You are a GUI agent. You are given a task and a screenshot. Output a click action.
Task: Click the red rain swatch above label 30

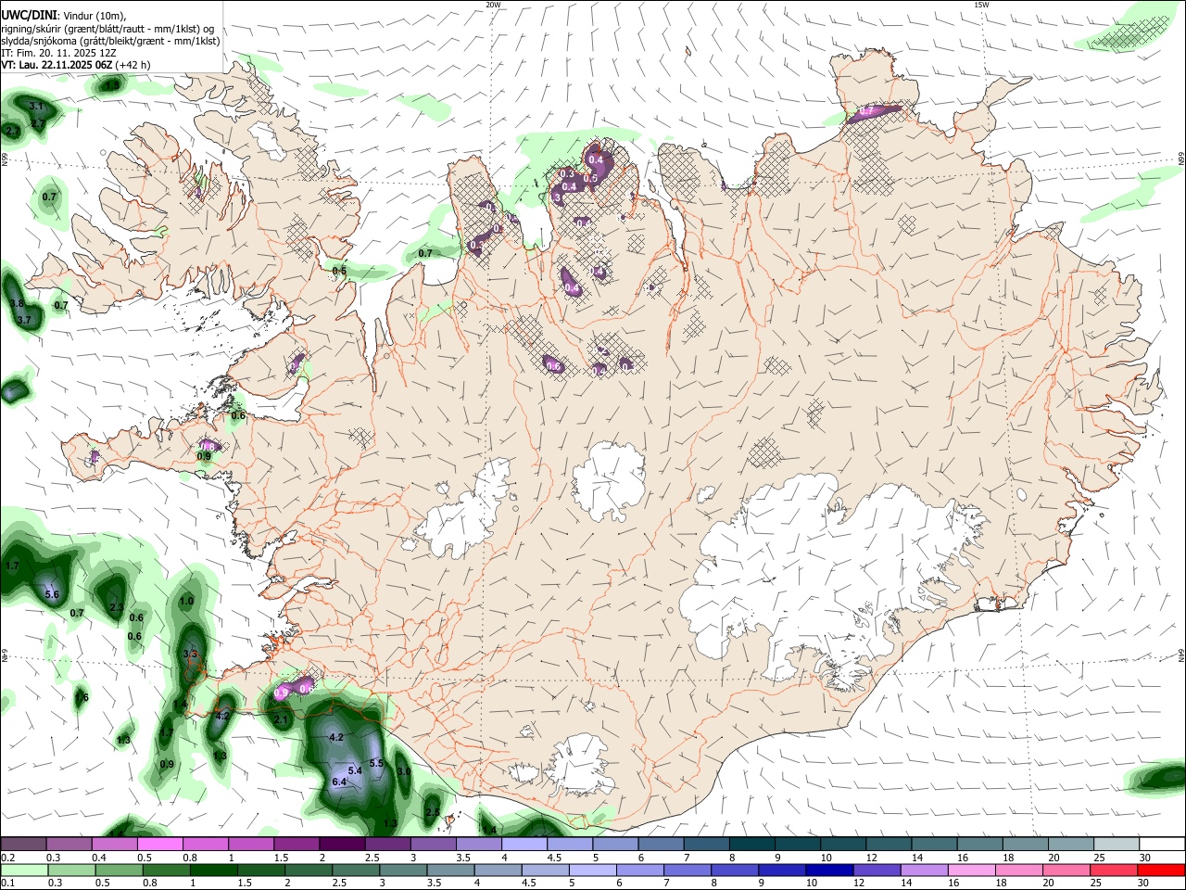tap(1162, 870)
